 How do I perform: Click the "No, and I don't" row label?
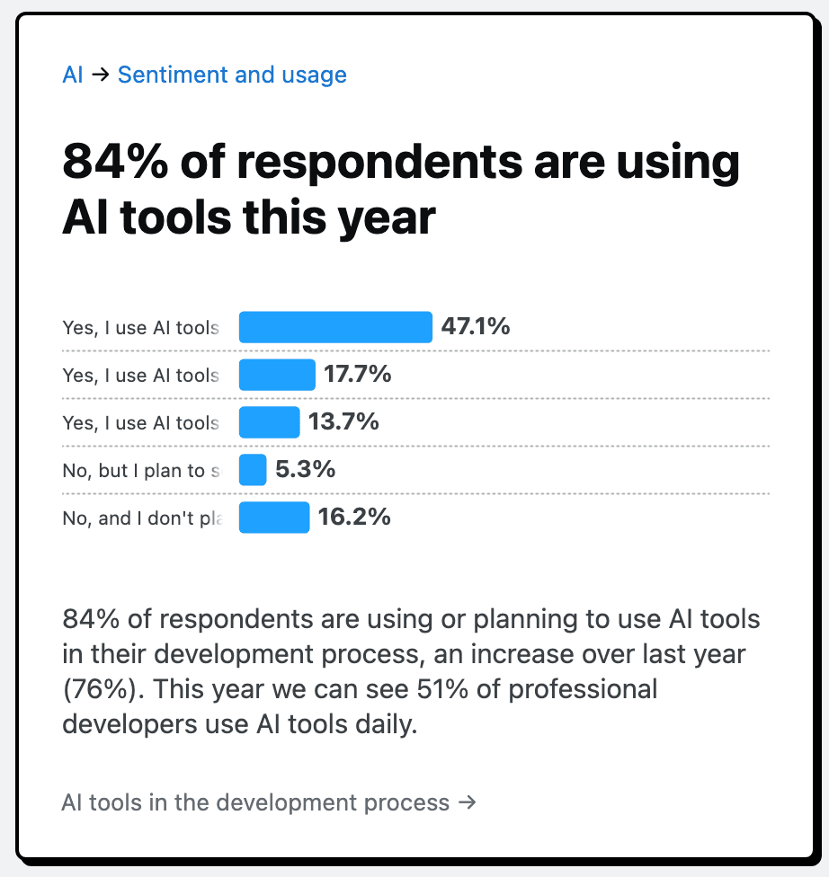tap(140, 518)
